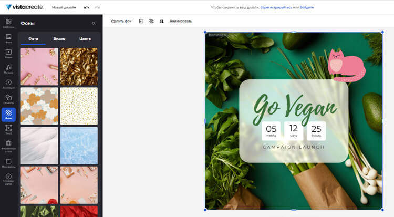This screenshot has height=217, width=394.
Task: Choose the light blue water background
Action: coord(79,146)
